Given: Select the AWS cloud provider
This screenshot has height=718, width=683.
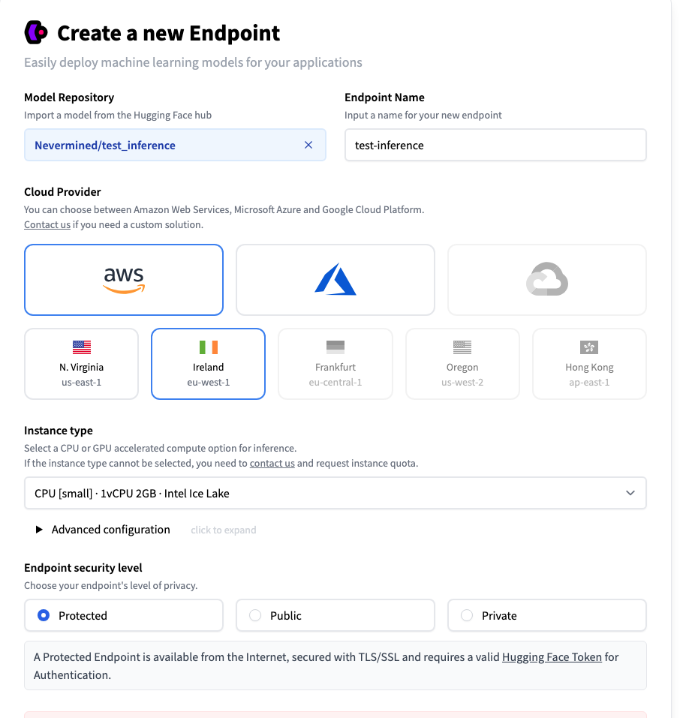Looking at the screenshot, I should click(123, 279).
